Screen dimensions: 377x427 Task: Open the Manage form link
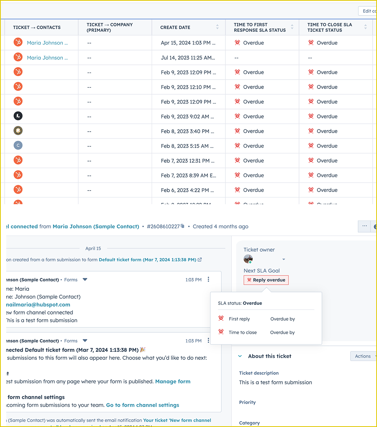[x=173, y=382]
